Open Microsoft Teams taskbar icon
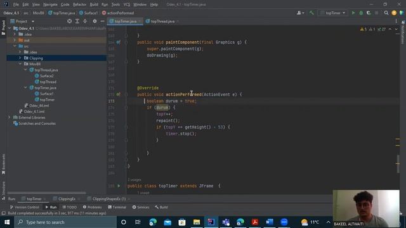406x228 pixels. pos(226,222)
